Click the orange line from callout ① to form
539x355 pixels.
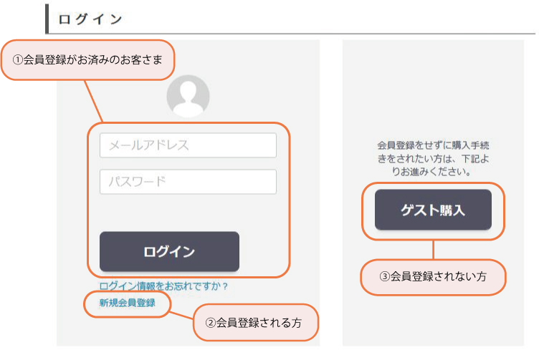93,102
